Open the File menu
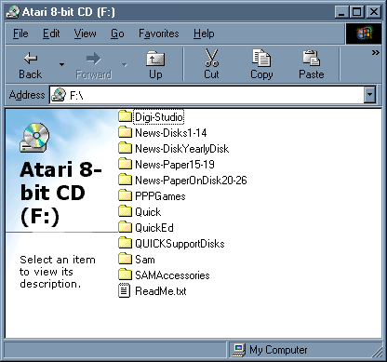This screenshot has height=362, width=387. click(20, 34)
